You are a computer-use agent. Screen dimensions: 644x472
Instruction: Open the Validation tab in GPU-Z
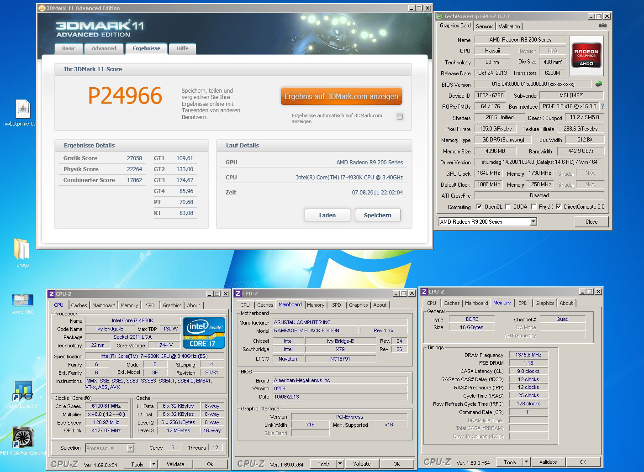[509, 26]
